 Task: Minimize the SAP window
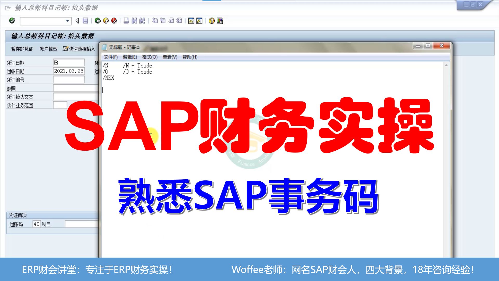point(466,4)
